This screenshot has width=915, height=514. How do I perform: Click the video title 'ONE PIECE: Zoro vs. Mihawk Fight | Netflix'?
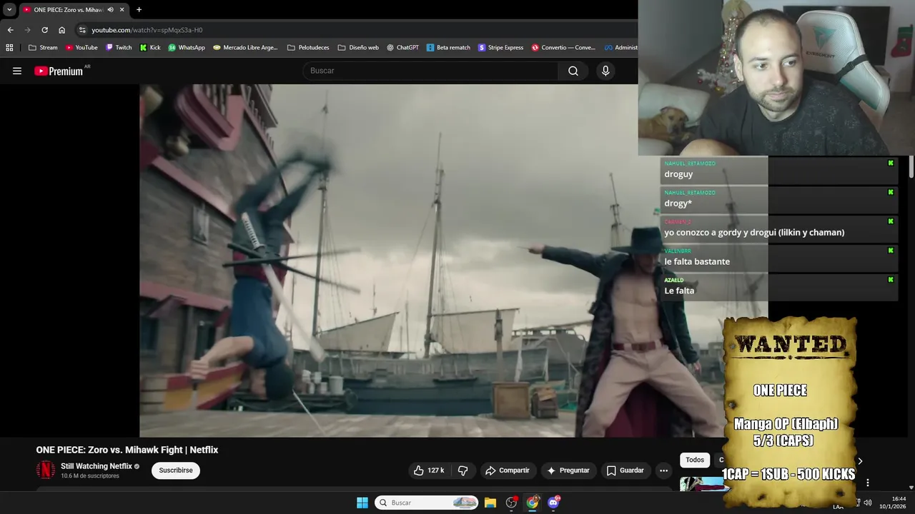[x=127, y=450]
